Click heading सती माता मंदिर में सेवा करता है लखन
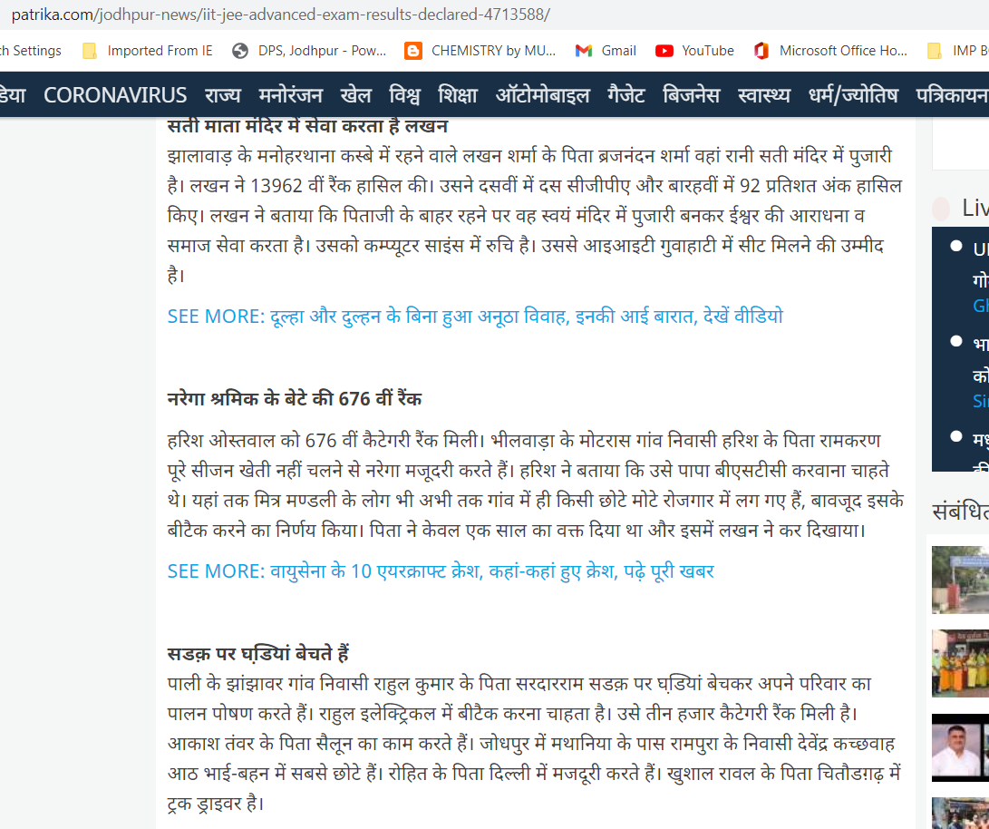 pos(308,126)
